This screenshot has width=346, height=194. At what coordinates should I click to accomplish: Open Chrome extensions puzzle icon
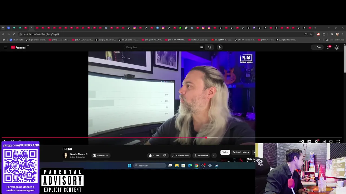click(x=324, y=34)
